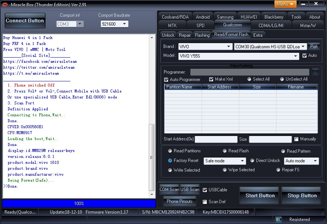327x224 pixels.
Task: Click the Filename column header
Action: (296, 87)
